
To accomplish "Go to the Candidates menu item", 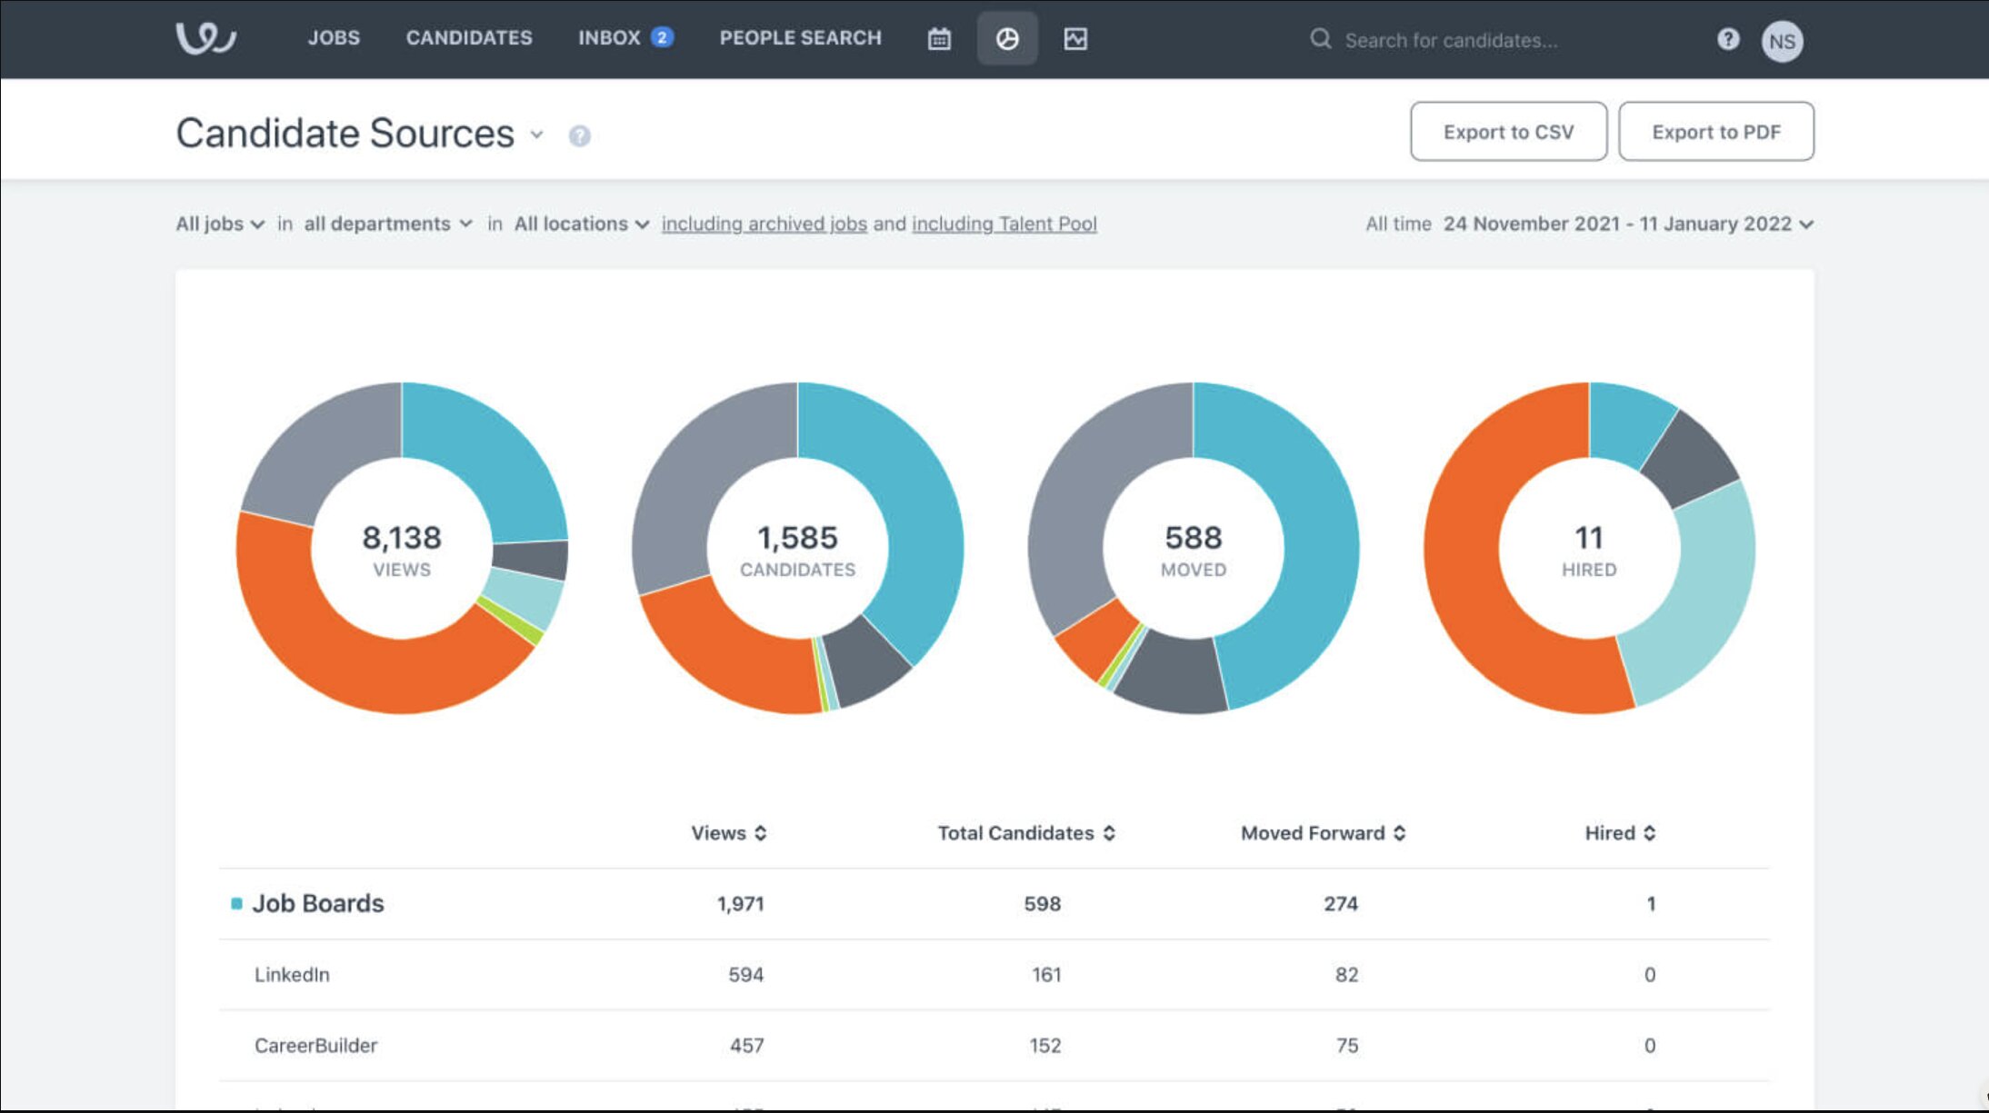I will point(469,38).
